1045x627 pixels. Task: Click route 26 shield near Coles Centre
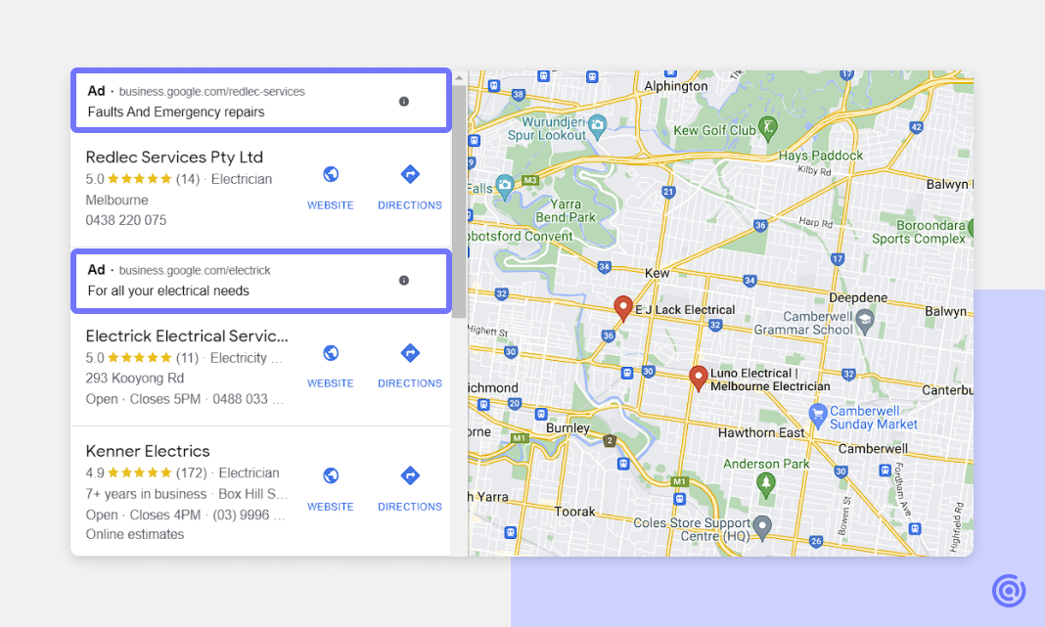click(816, 541)
